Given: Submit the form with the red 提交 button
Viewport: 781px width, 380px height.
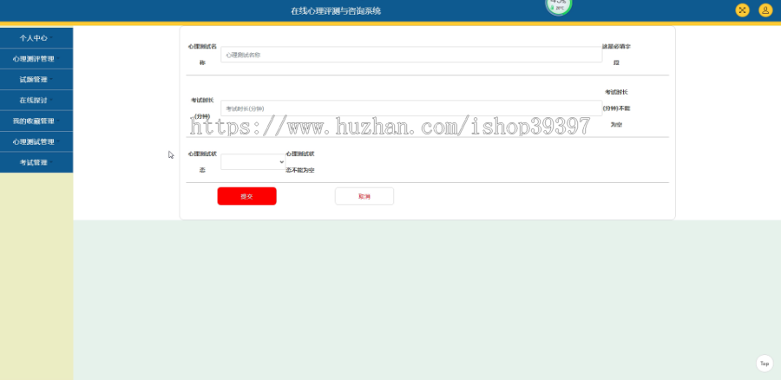Looking at the screenshot, I should (247, 196).
